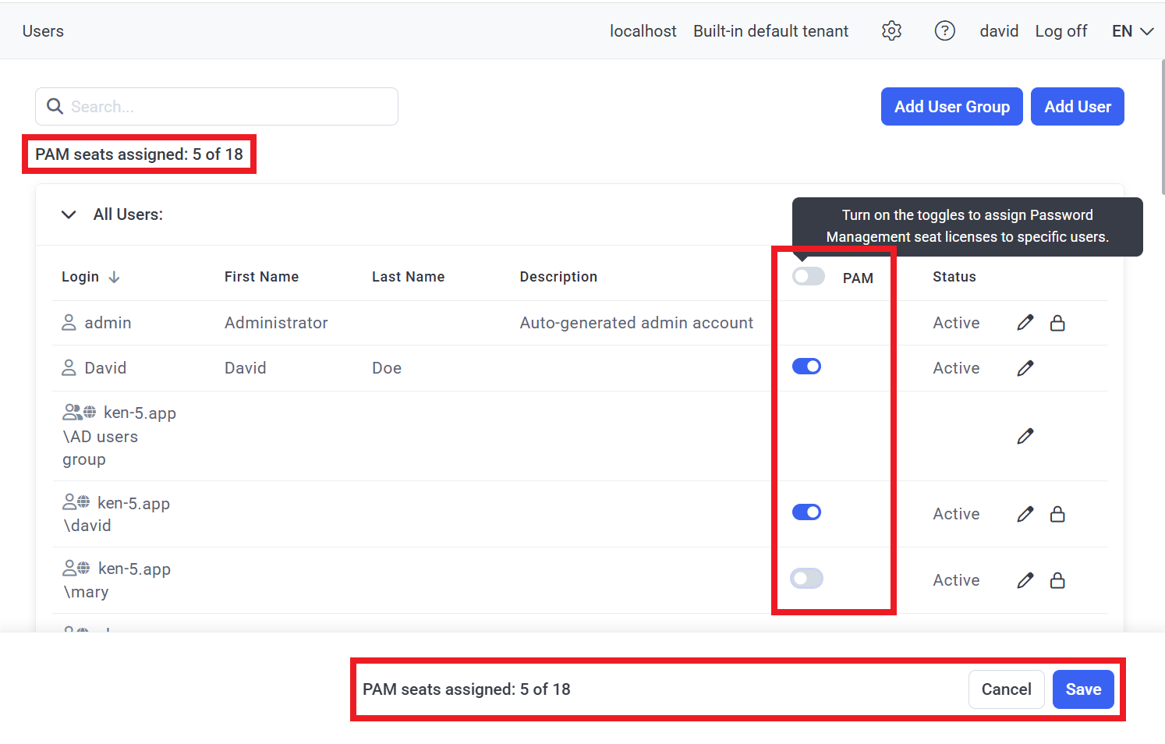Screen dimensions: 1165x744
Task: Edit the admin user with pencil icon
Action: 1025,323
